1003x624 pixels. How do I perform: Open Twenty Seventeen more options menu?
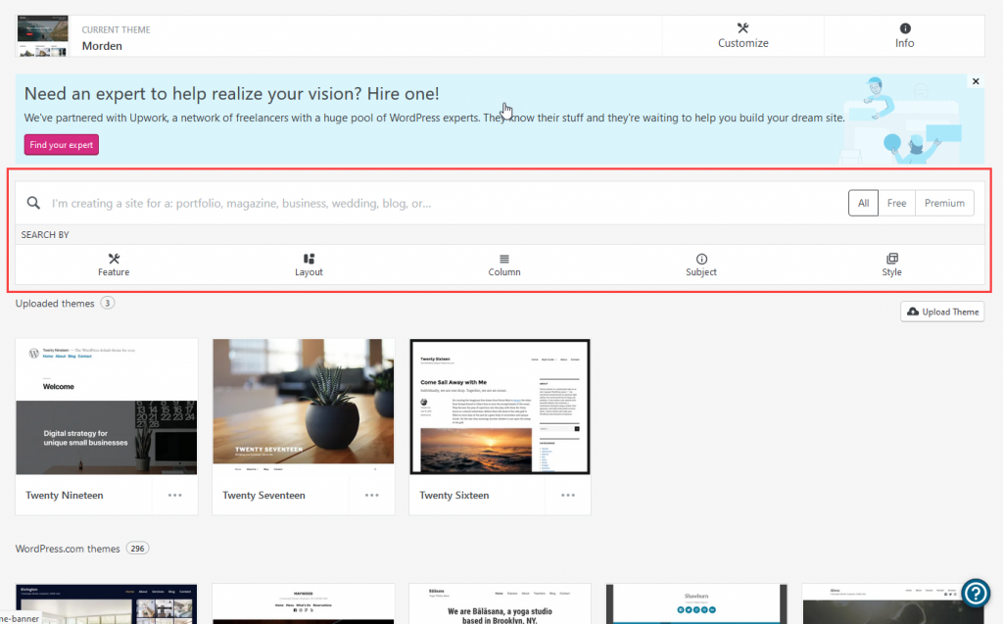pyautogui.click(x=372, y=496)
